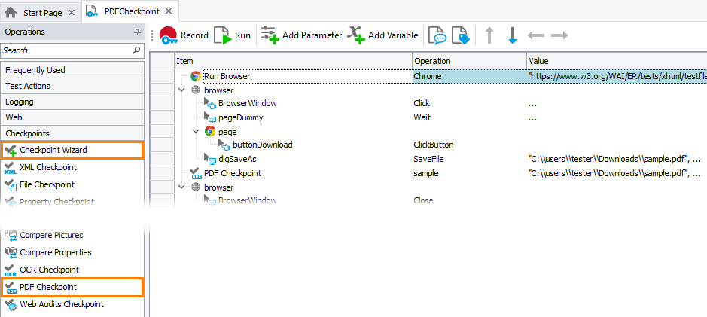This screenshot has height=317, width=707.
Task: Click the gray right arrow icon
Action: click(559, 35)
